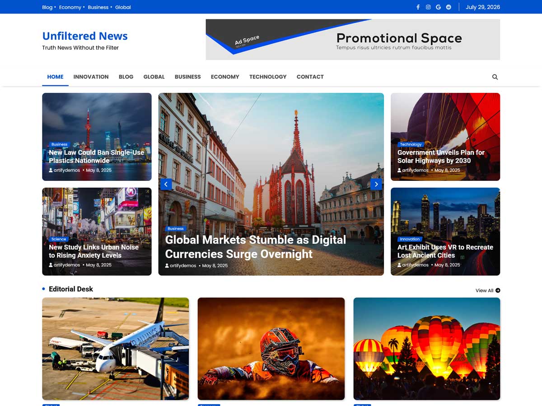Open the INNOVATION nav item
The width and height of the screenshot is (542, 406).
point(91,77)
